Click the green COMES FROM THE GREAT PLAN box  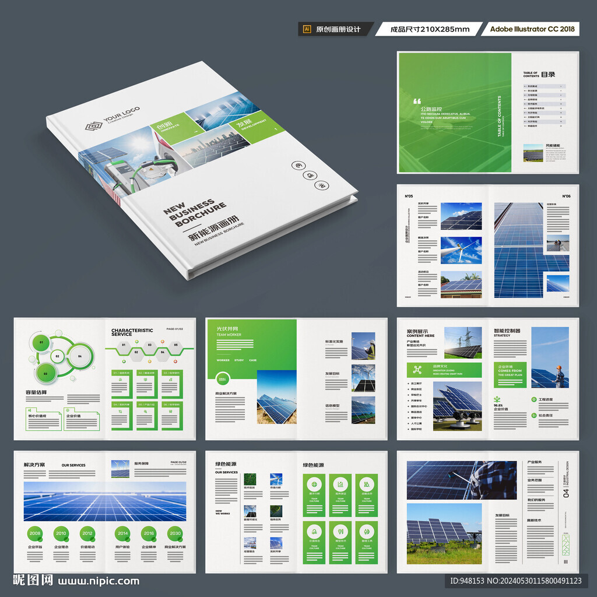pyautogui.click(x=510, y=375)
